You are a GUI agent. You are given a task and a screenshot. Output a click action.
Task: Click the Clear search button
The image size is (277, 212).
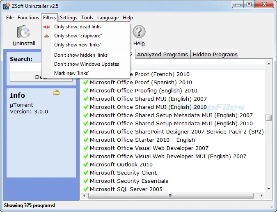point(41,77)
